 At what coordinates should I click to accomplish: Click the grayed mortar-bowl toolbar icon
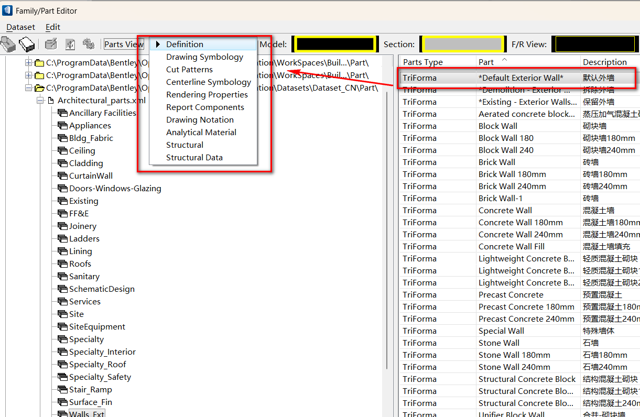[x=51, y=45]
